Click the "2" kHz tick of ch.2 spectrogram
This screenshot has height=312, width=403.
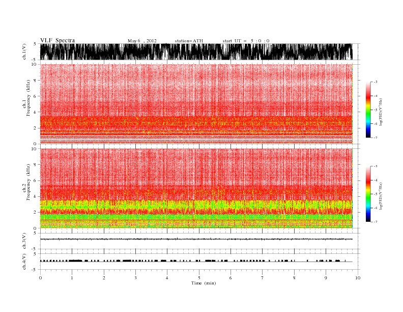(36, 213)
